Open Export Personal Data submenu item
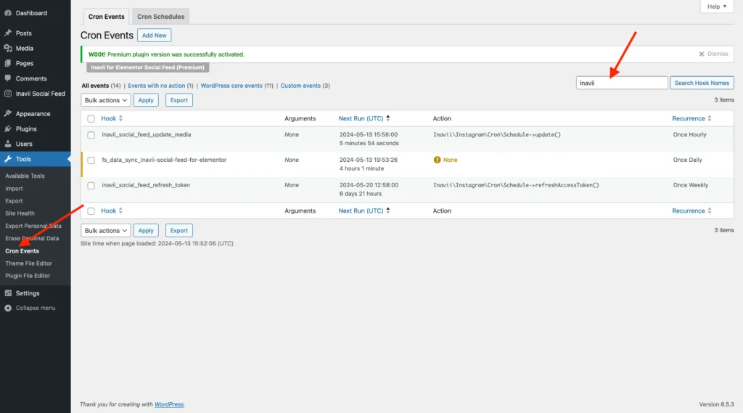This screenshot has height=413, width=743. 33,226
